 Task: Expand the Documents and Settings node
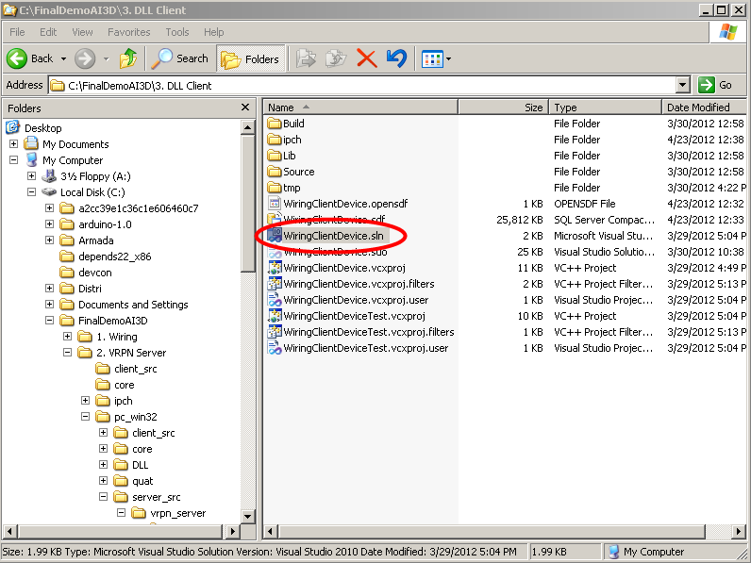[49, 305]
